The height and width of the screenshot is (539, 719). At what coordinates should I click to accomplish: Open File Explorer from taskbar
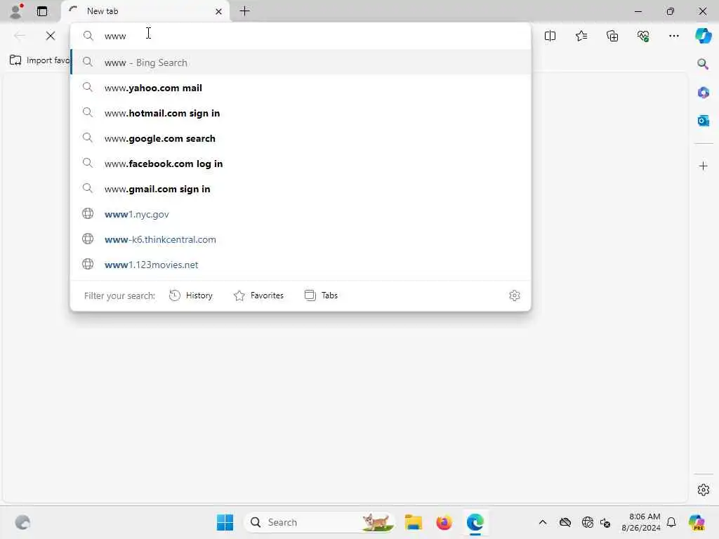tap(413, 522)
